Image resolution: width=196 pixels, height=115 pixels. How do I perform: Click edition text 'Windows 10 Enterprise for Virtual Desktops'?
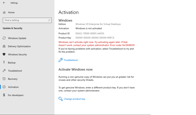pos(98,24)
